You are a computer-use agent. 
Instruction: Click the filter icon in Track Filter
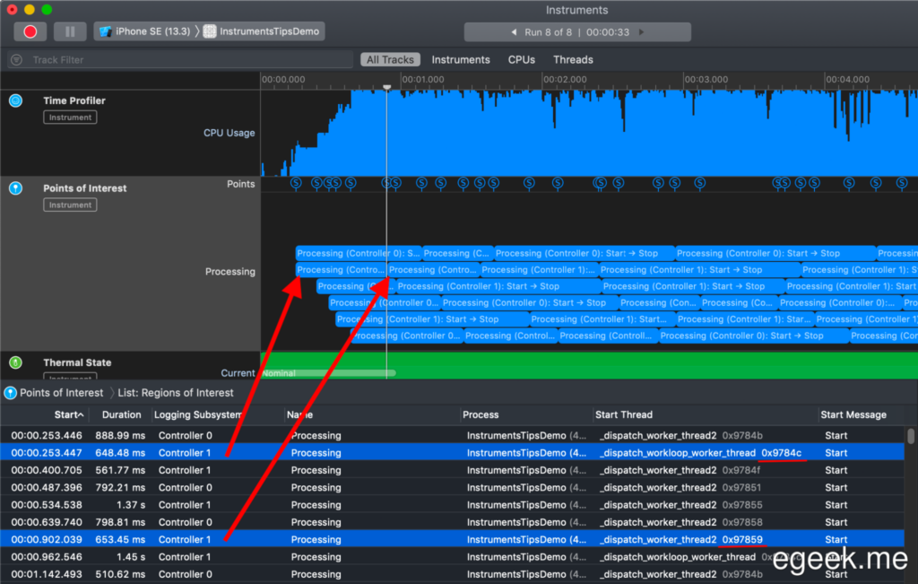pyautogui.click(x=16, y=60)
